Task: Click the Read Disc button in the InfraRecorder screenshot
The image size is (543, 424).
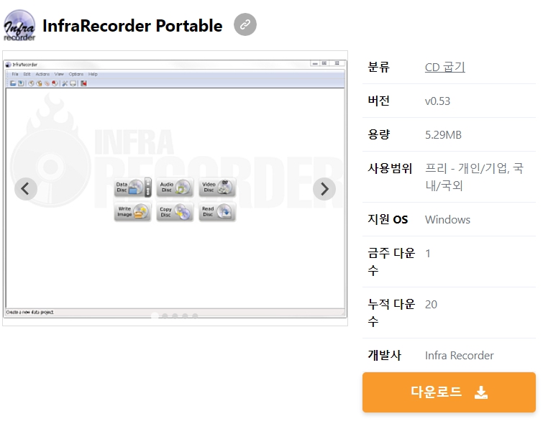Action: [x=217, y=211]
